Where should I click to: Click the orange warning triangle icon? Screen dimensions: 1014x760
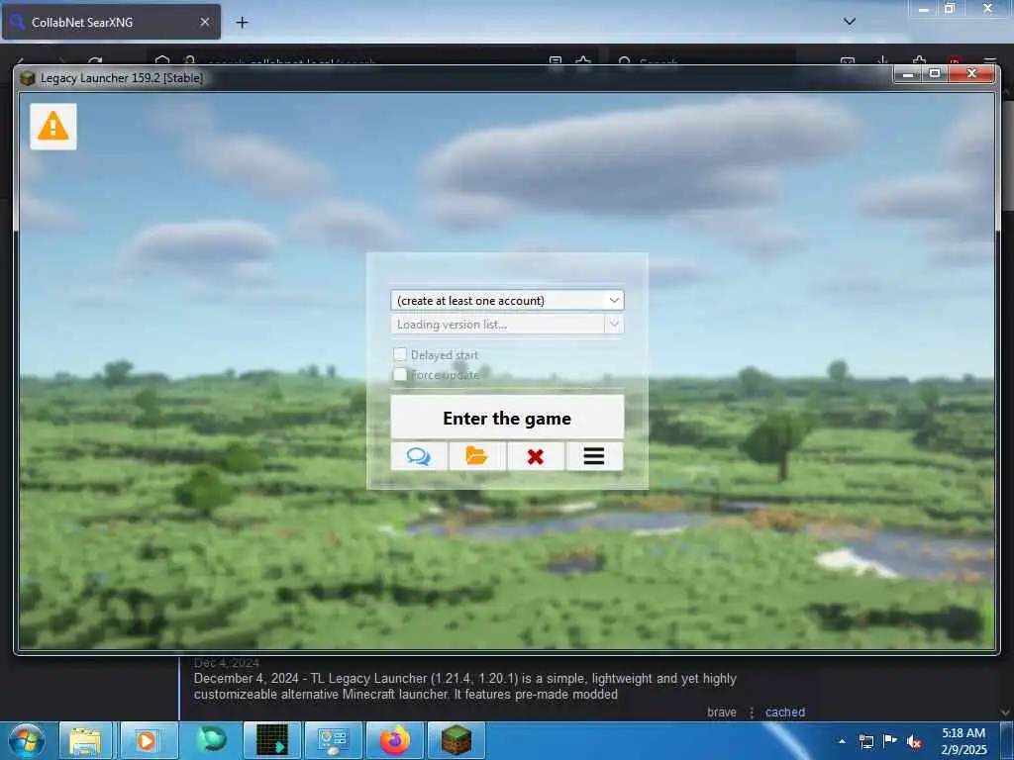(53, 126)
